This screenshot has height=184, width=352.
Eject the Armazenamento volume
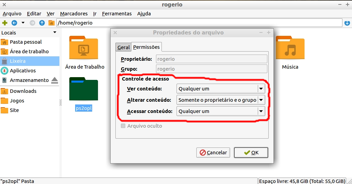pos(55,81)
